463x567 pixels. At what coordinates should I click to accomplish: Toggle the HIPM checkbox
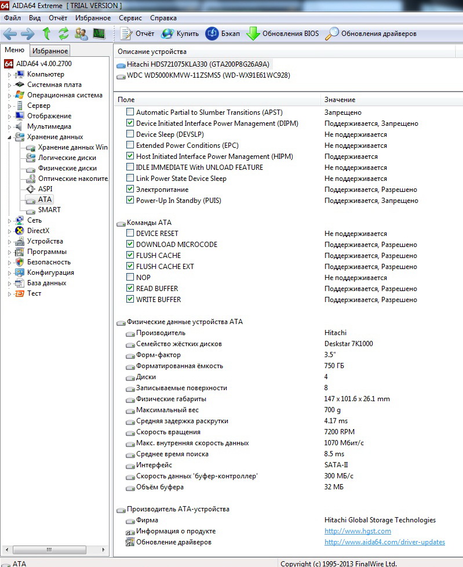click(x=130, y=156)
